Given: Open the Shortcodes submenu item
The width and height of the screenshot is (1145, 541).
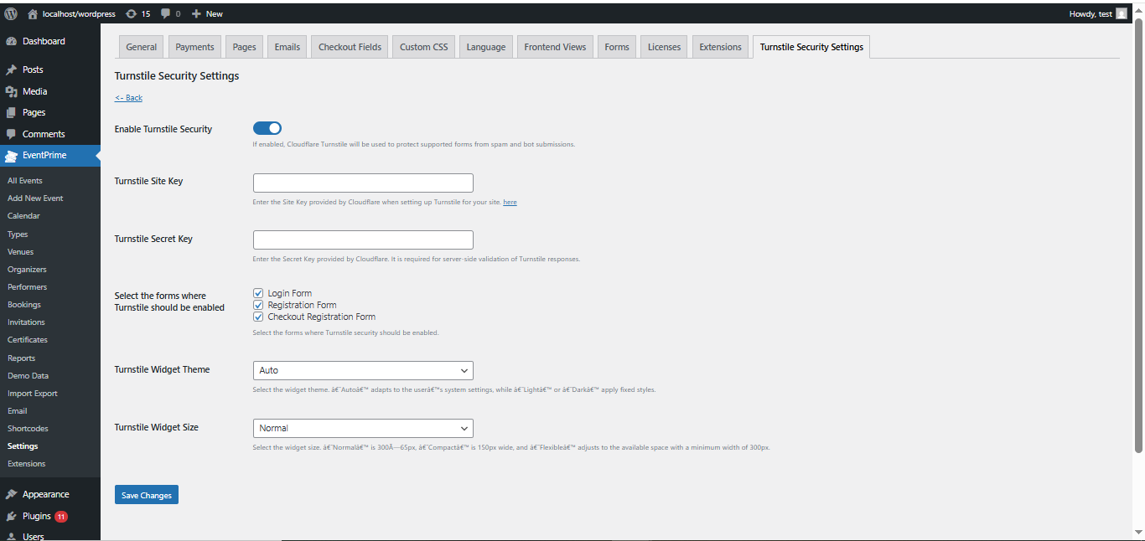Looking at the screenshot, I should (26, 429).
